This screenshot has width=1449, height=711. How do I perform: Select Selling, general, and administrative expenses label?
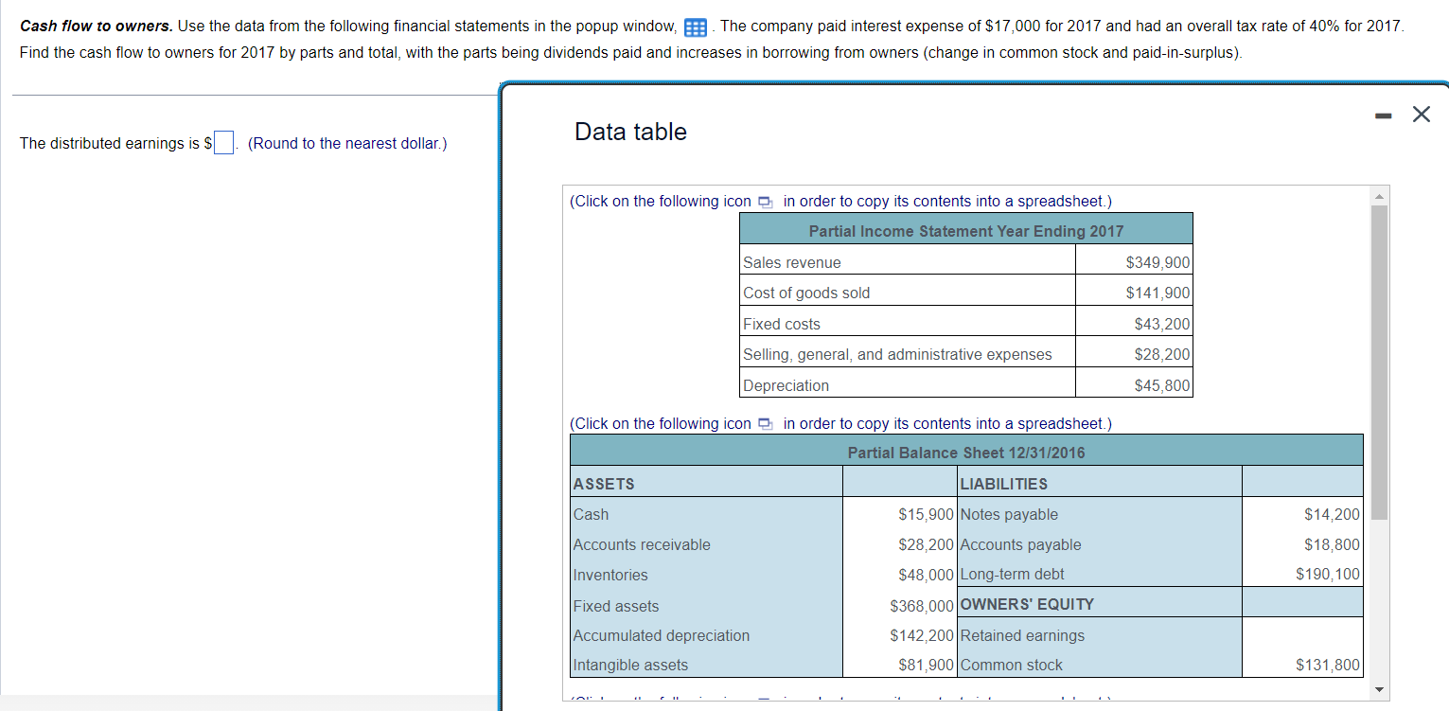click(897, 354)
